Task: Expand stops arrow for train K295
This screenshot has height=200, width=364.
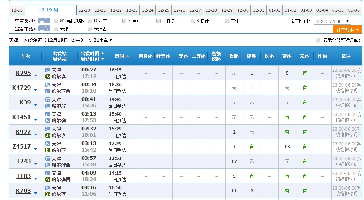Action: pos(36,76)
